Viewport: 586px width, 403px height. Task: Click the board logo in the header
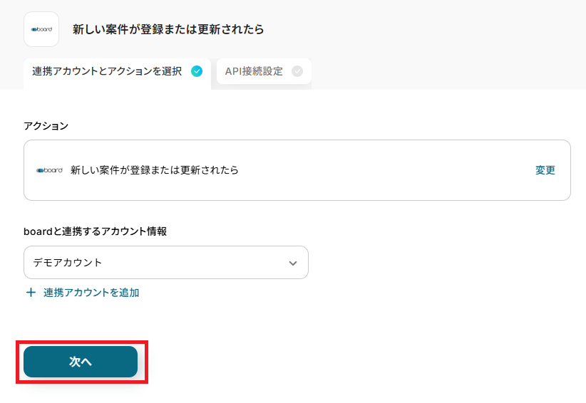pos(41,29)
